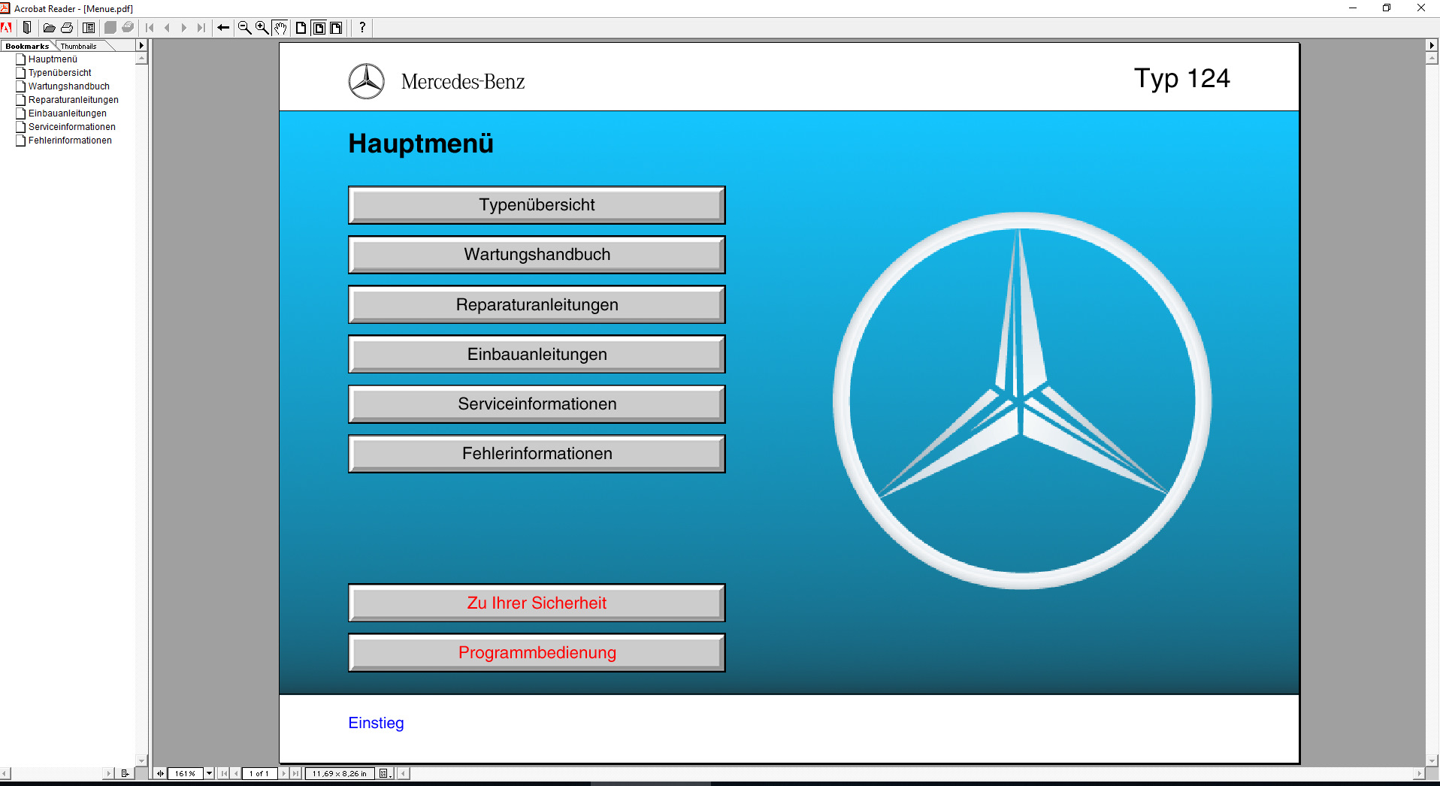Open the Serviceinformationen menu button
The image size is (1440, 786).
click(537, 404)
